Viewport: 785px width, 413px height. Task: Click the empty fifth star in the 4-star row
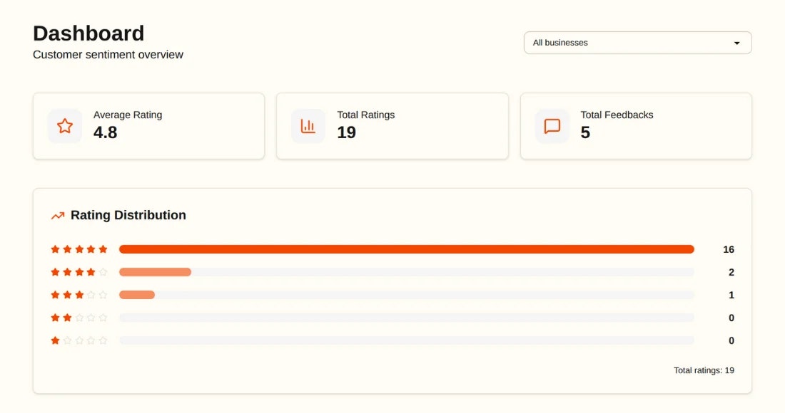point(103,272)
